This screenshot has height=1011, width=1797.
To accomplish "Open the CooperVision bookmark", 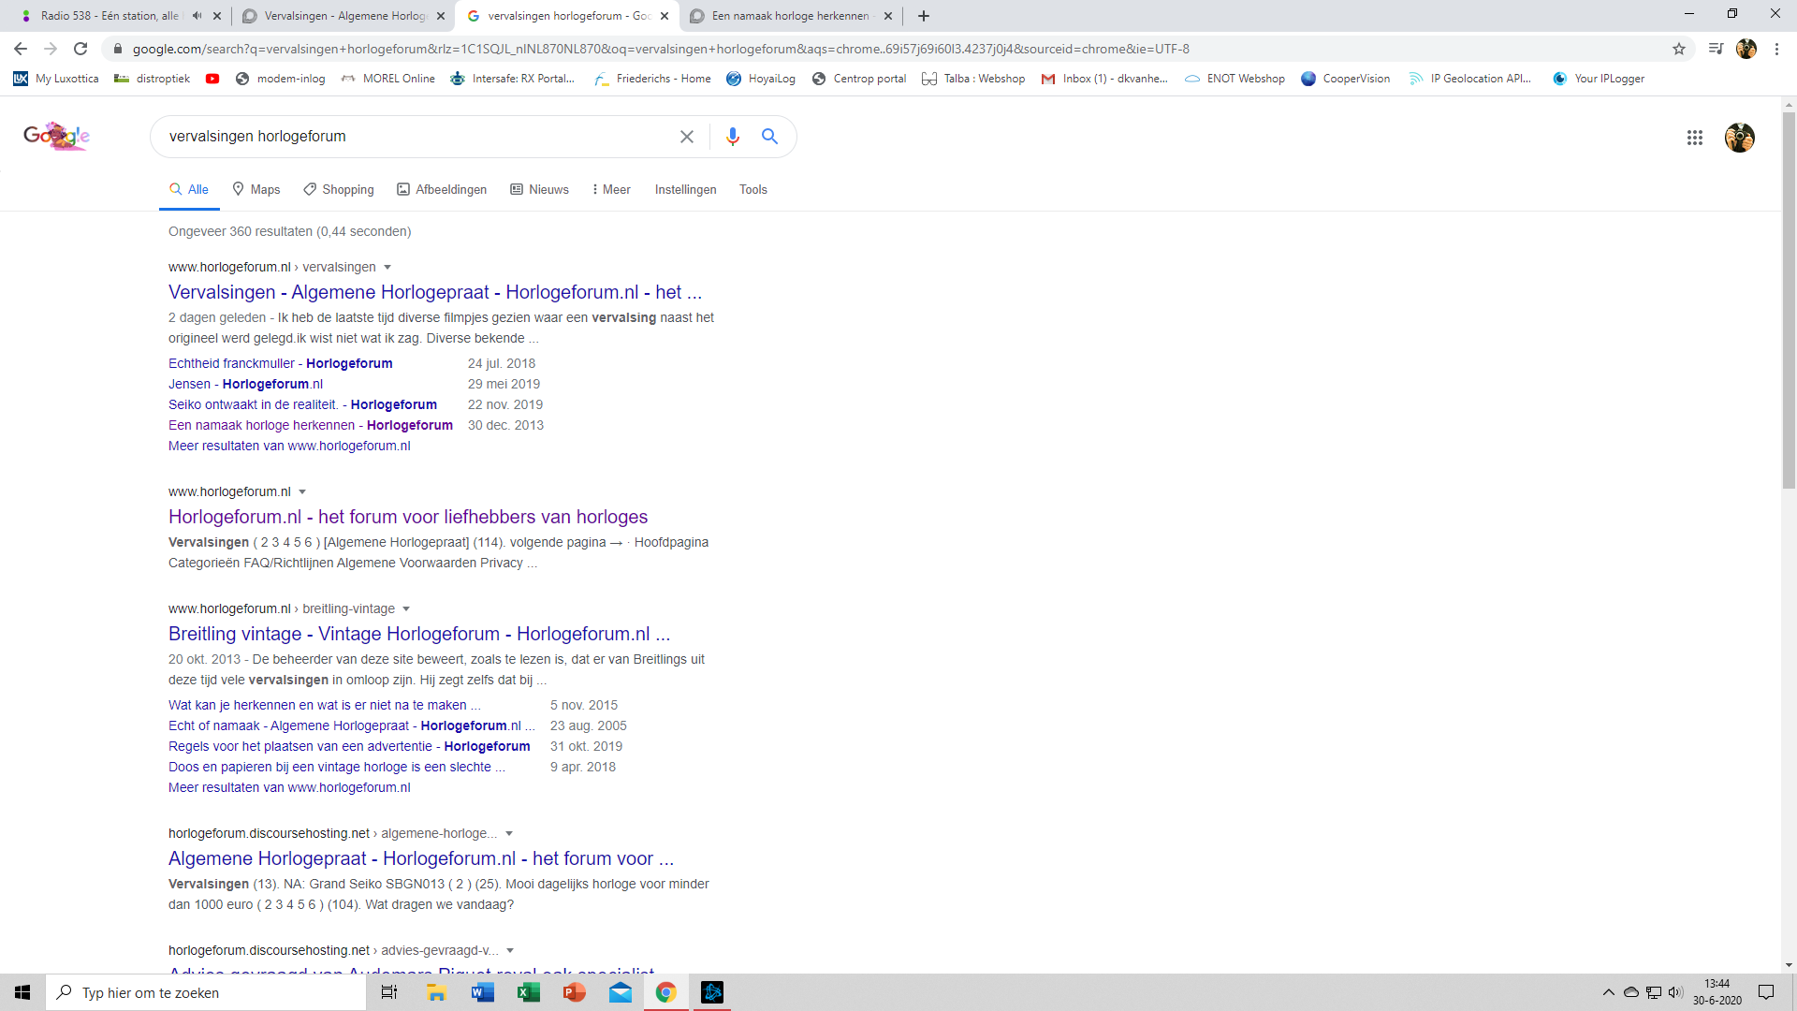I will click(1346, 79).
